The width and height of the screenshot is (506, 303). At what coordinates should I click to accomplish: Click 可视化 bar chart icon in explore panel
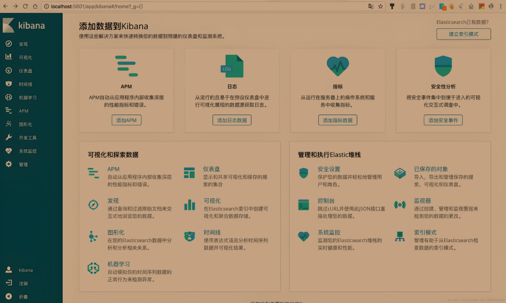190,205
